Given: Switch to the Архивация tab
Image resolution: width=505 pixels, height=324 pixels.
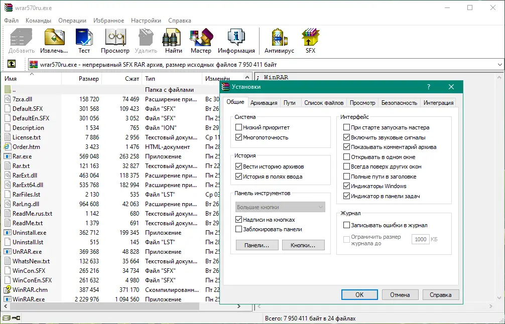Looking at the screenshot, I should [264, 103].
